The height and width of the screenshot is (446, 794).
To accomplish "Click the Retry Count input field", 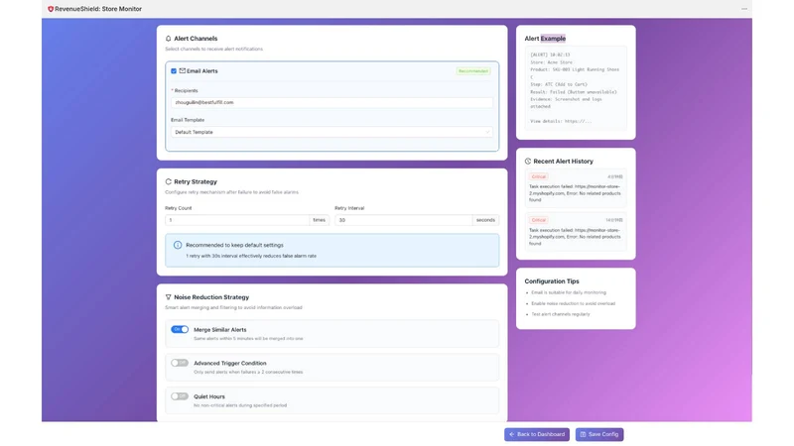I will [x=237, y=220].
